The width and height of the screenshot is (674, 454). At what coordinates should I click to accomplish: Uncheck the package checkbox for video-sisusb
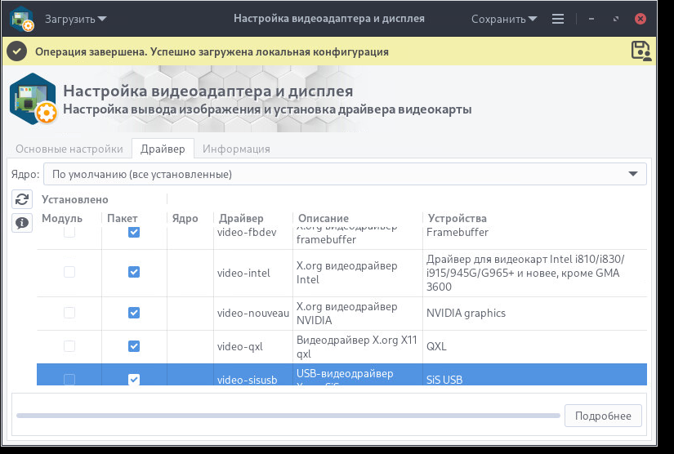(x=134, y=379)
